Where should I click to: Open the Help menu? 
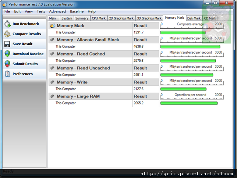pyautogui.click(x=92, y=11)
